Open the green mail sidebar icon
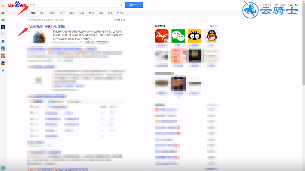The width and height of the screenshot is (305, 171). click(3, 20)
